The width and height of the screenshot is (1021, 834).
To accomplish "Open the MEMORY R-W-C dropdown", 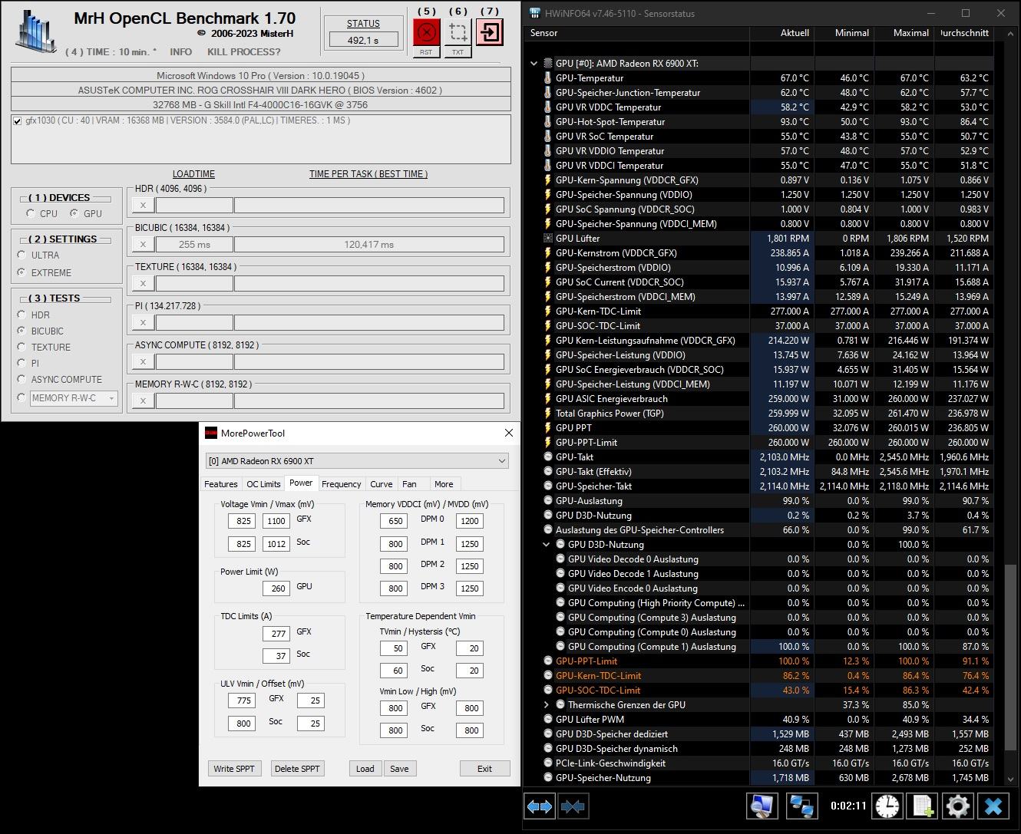I will pos(74,397).
